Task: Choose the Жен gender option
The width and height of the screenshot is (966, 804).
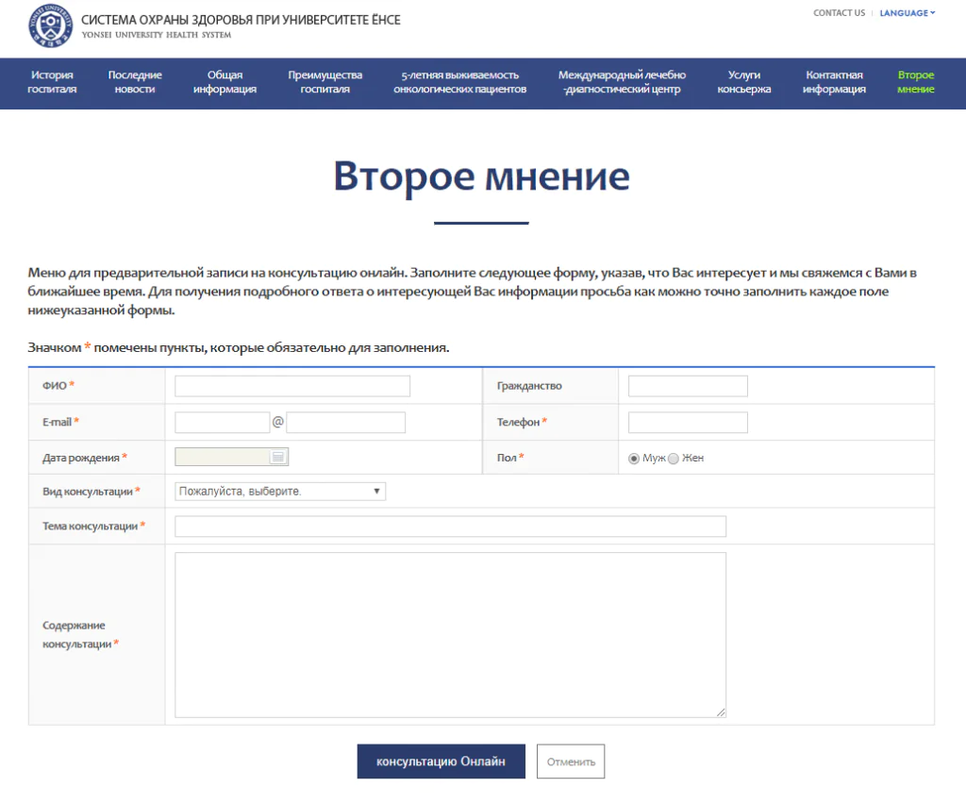Action: click(x=674, y=458)
